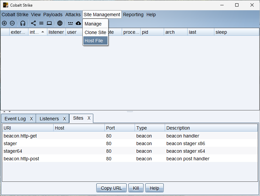The image size is (260, 196).
Task: Collapse the pane using the up arrow on the divider
Action: (x=4, y=111)
